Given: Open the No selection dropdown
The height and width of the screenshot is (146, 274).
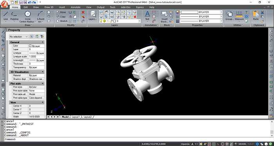Looking at the screenshot, I should tap(18, 37).
